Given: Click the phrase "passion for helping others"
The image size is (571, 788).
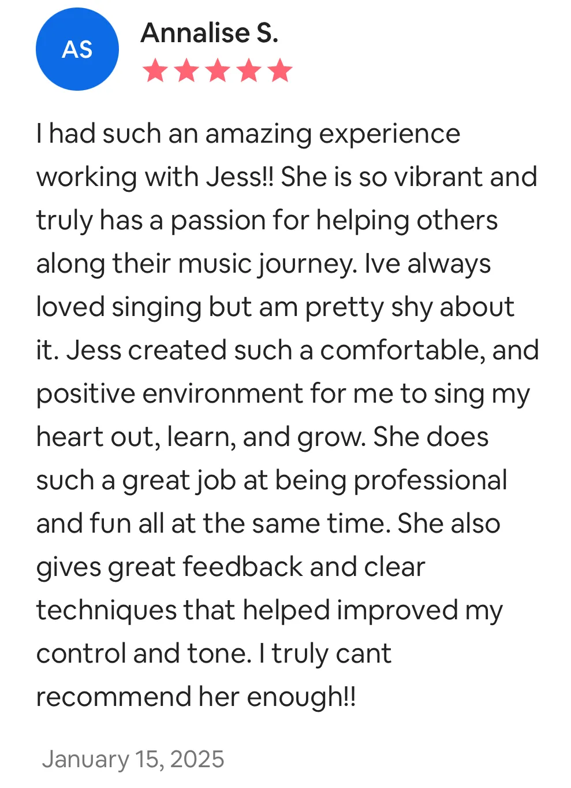Looking at the screenshot, I should 334,221.
